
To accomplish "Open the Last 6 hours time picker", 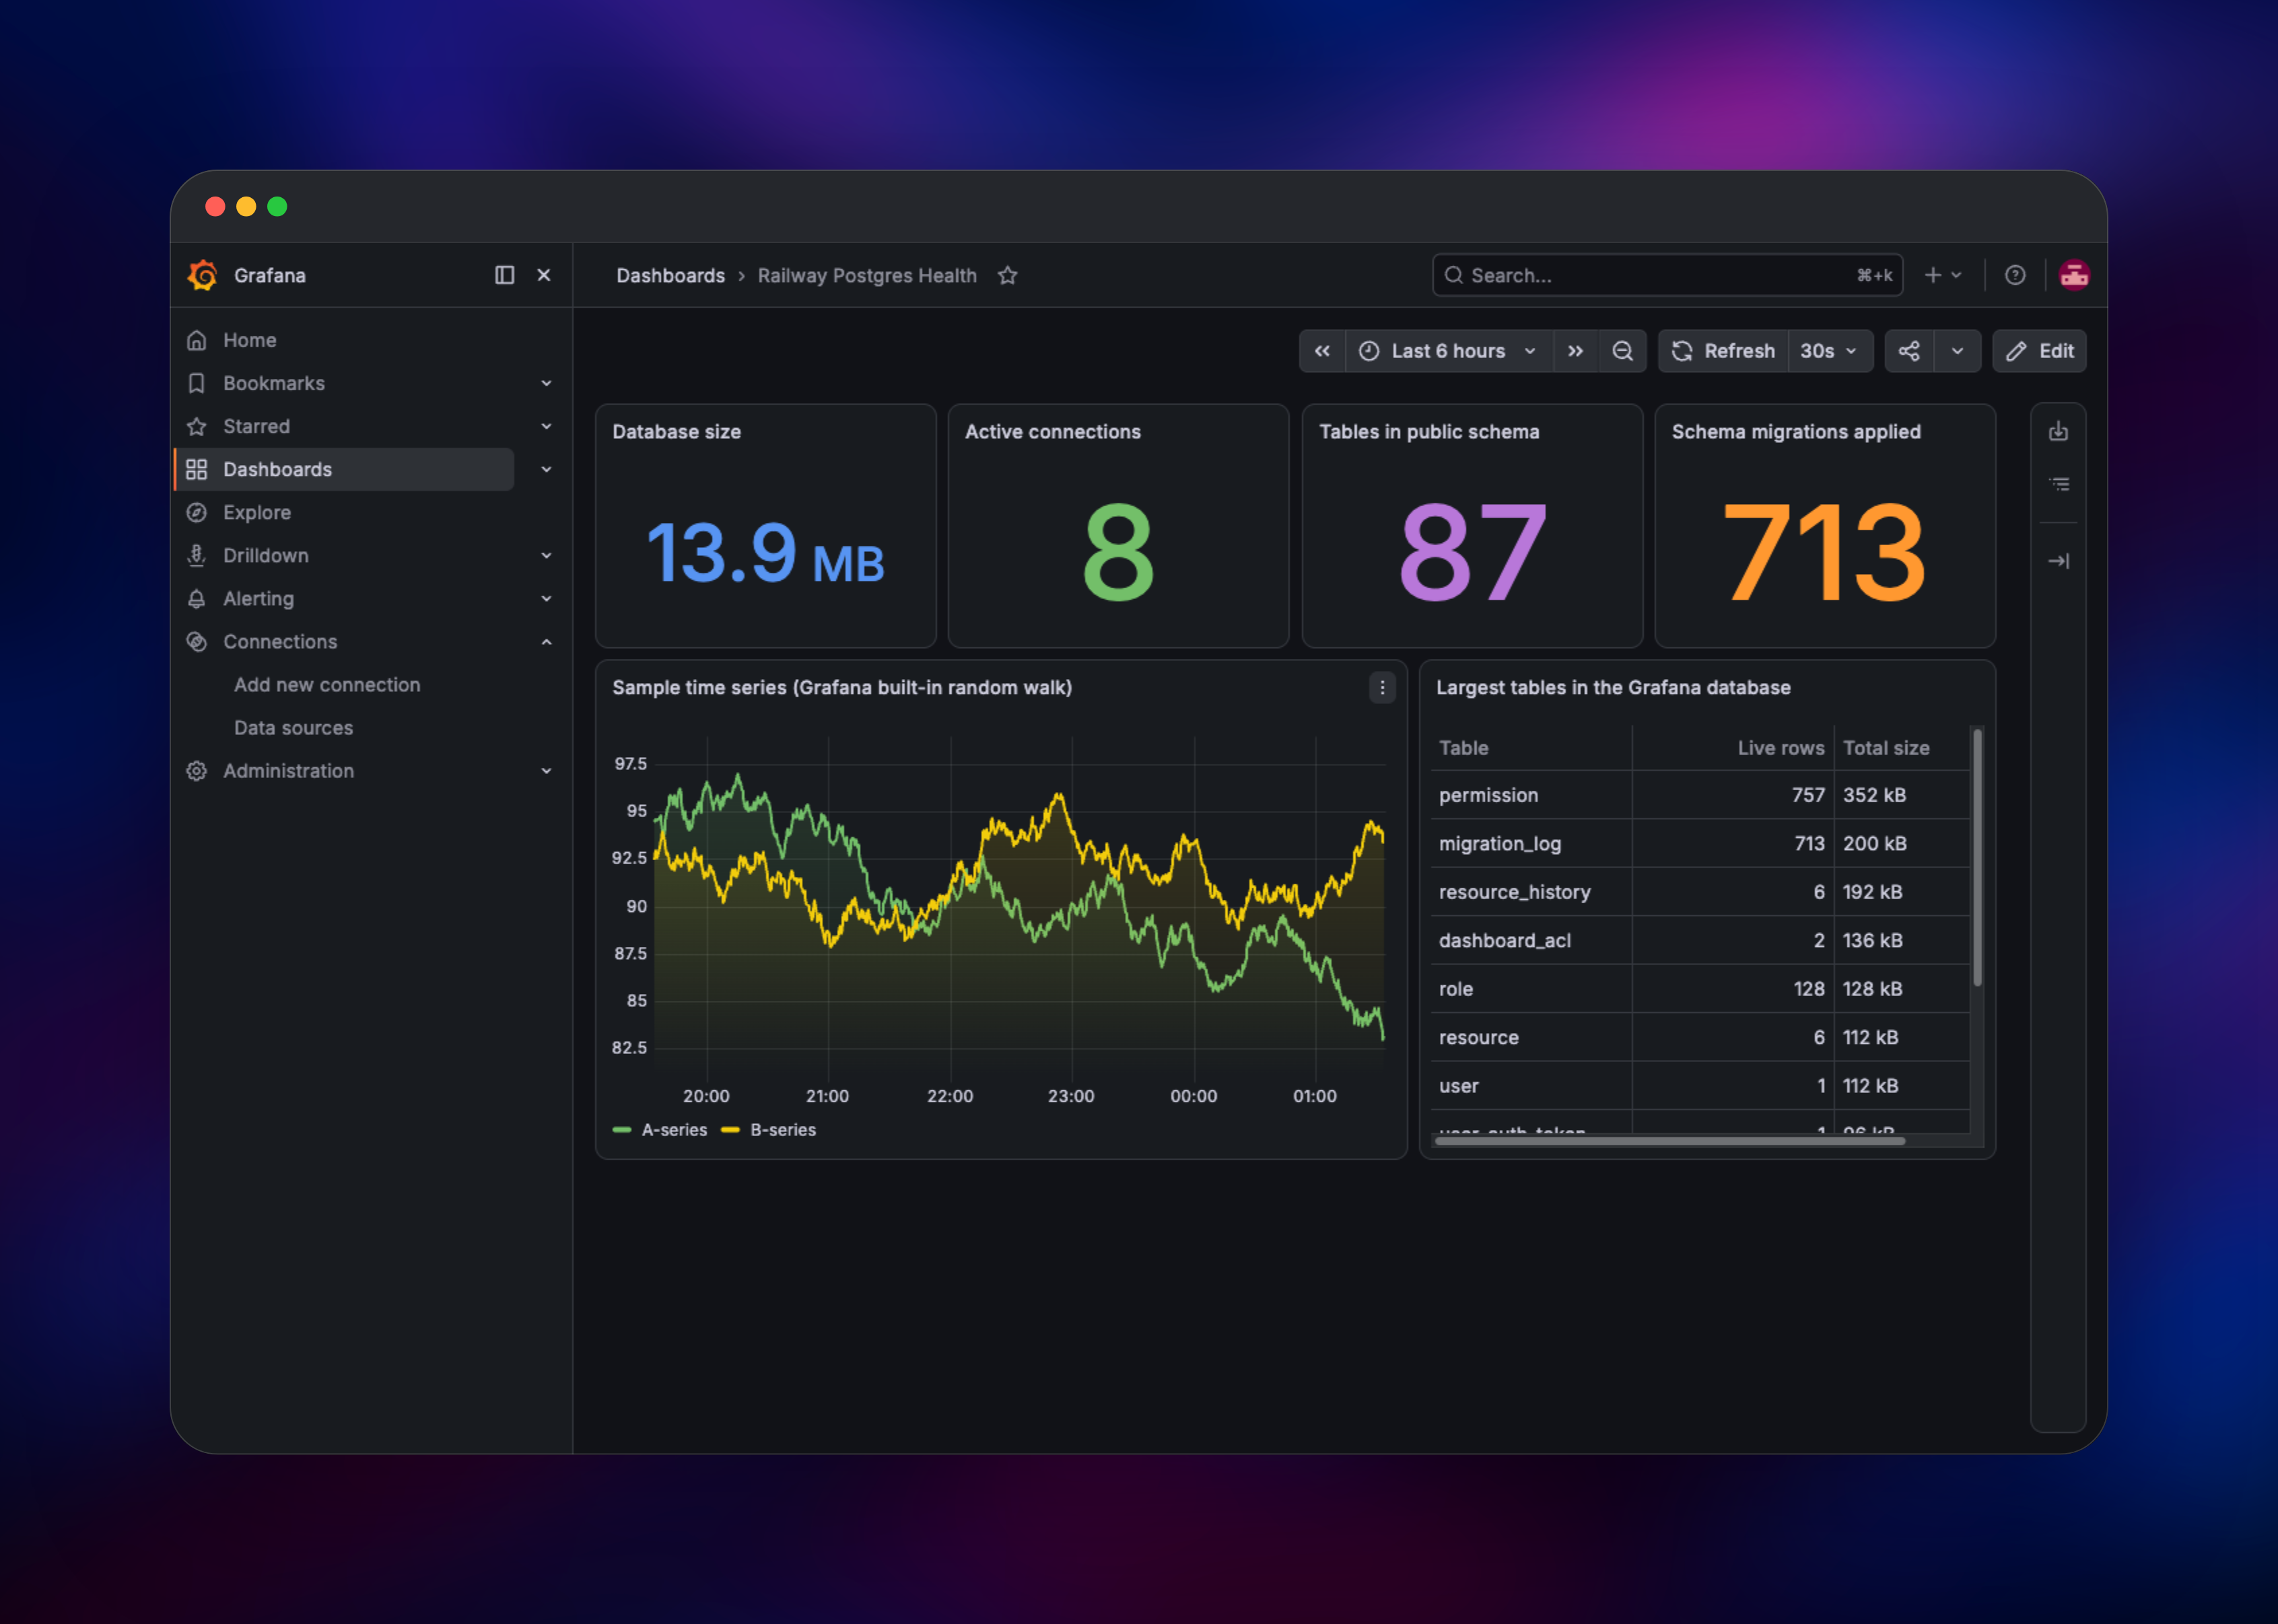I will [x=1449, y=351].
